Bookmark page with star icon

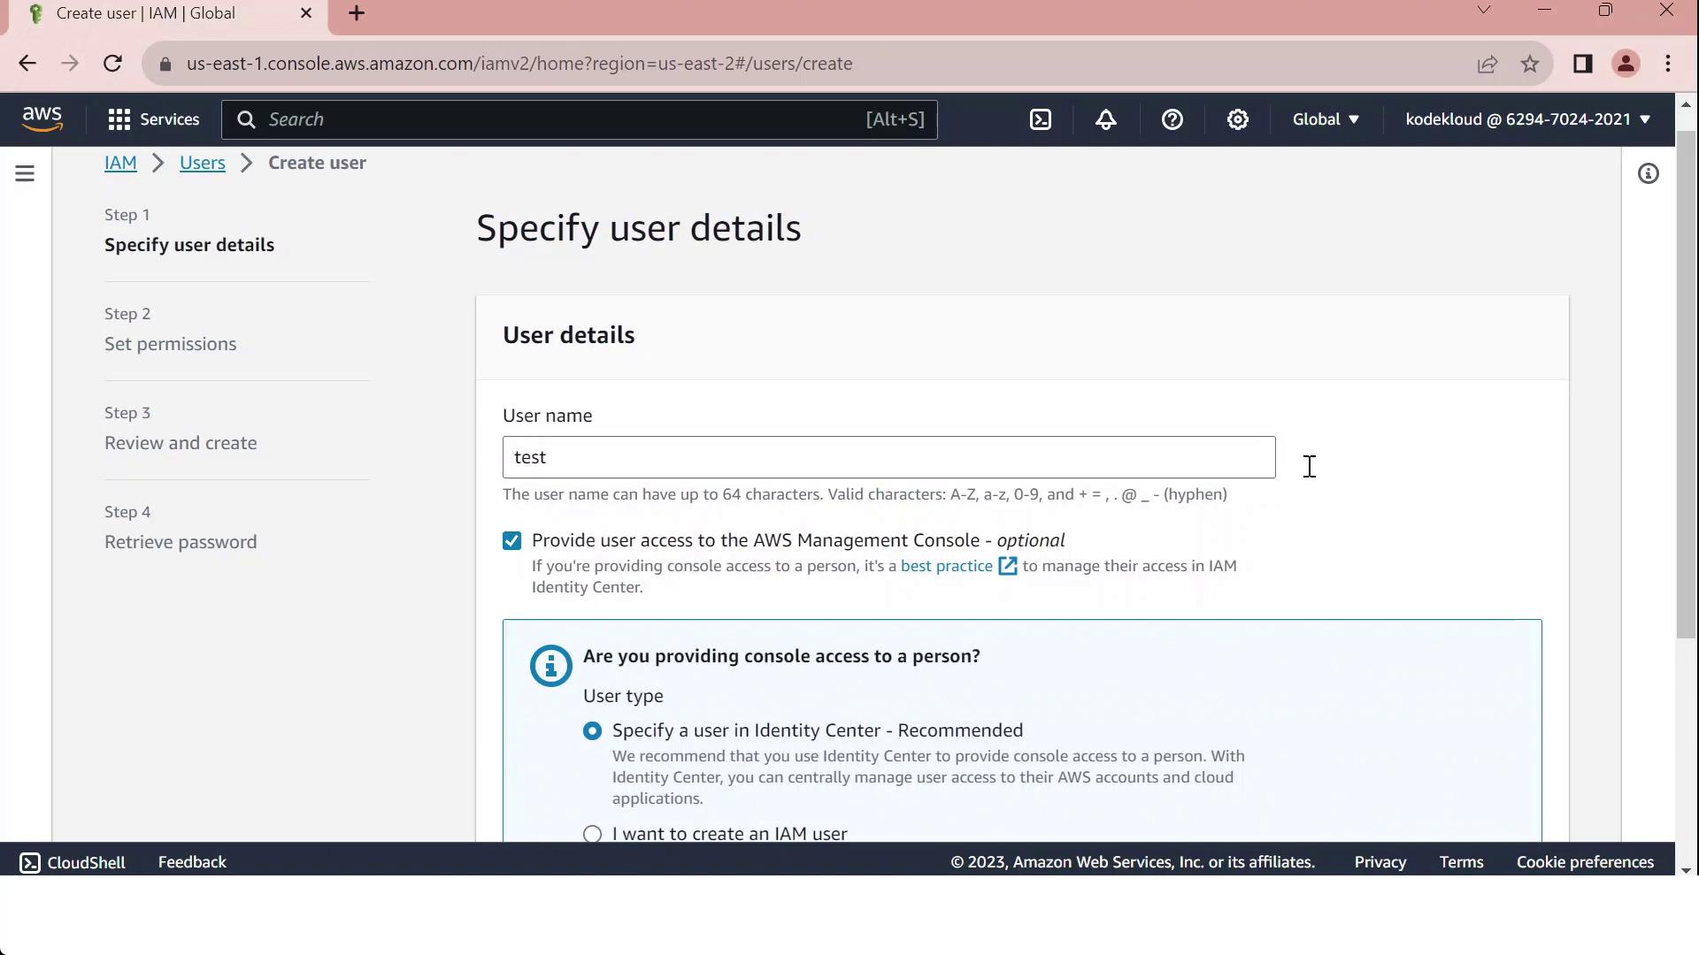(x=1530, y=64)
